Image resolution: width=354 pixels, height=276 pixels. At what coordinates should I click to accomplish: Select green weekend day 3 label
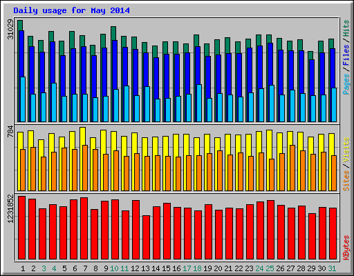[x=44, y=268]
